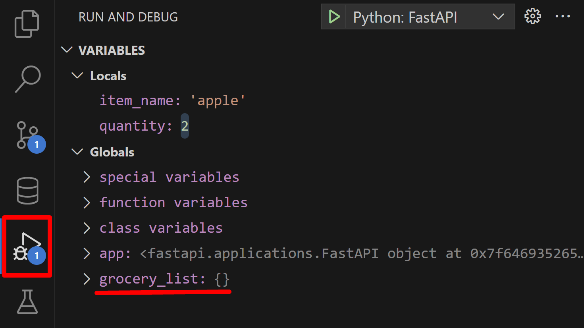Collapse the VARIABLES panel section
Screen dimensions: 584x328
[x=67, y=50]
